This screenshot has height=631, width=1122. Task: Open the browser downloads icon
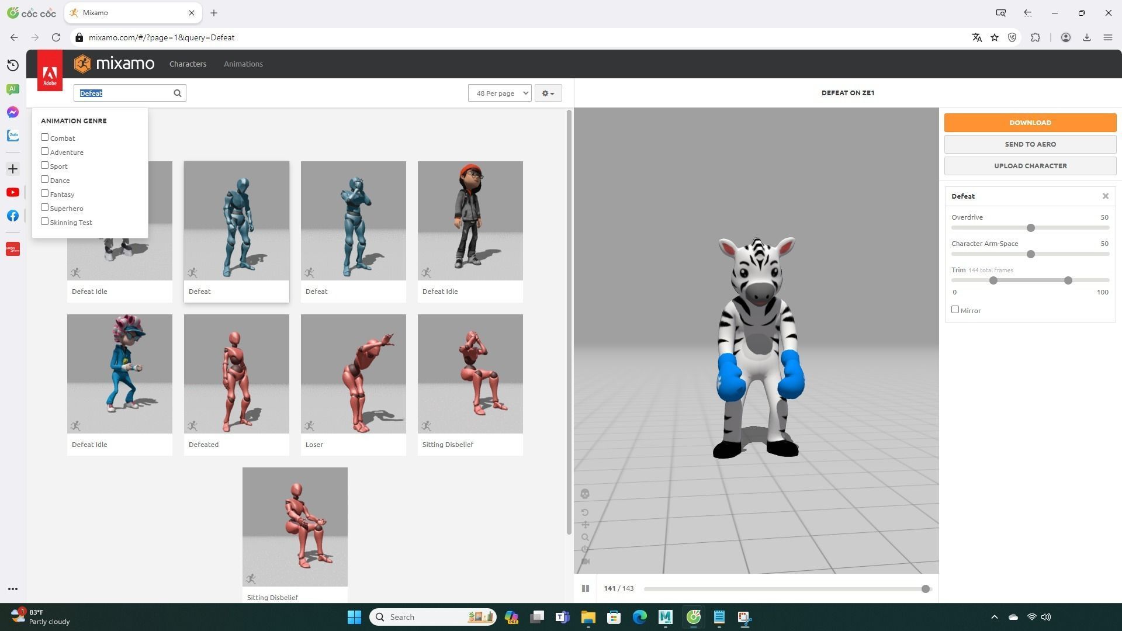coord(1087,37)
